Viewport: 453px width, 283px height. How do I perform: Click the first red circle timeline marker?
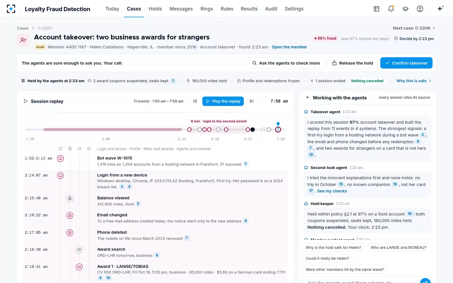pos(189,130)
